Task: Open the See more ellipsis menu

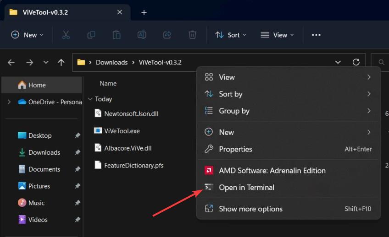Action: point(316,35)
